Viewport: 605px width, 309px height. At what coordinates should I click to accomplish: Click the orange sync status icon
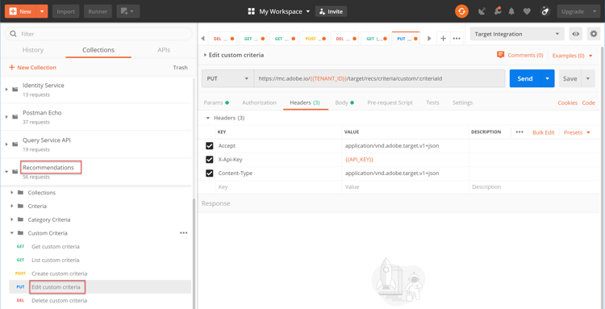[461, 11]
